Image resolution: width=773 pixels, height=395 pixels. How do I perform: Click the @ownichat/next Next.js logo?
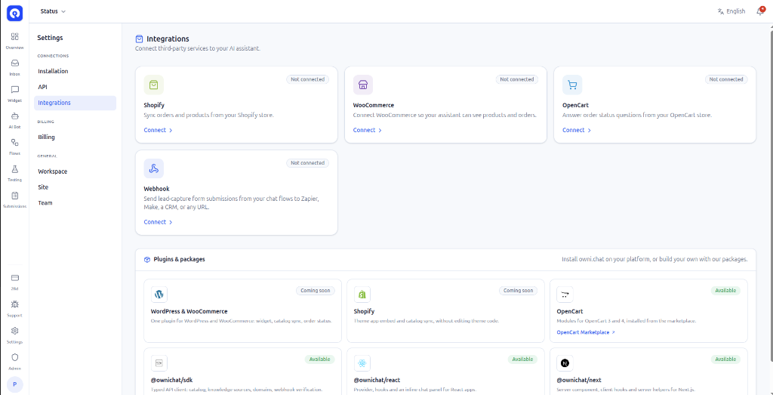[565, 363]
